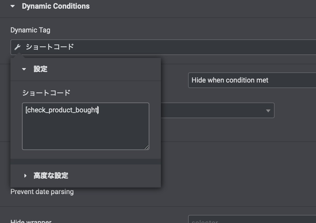
Task: Click the Dynamic Tag label
Action: pyautogui.click(x=30, y=30)
